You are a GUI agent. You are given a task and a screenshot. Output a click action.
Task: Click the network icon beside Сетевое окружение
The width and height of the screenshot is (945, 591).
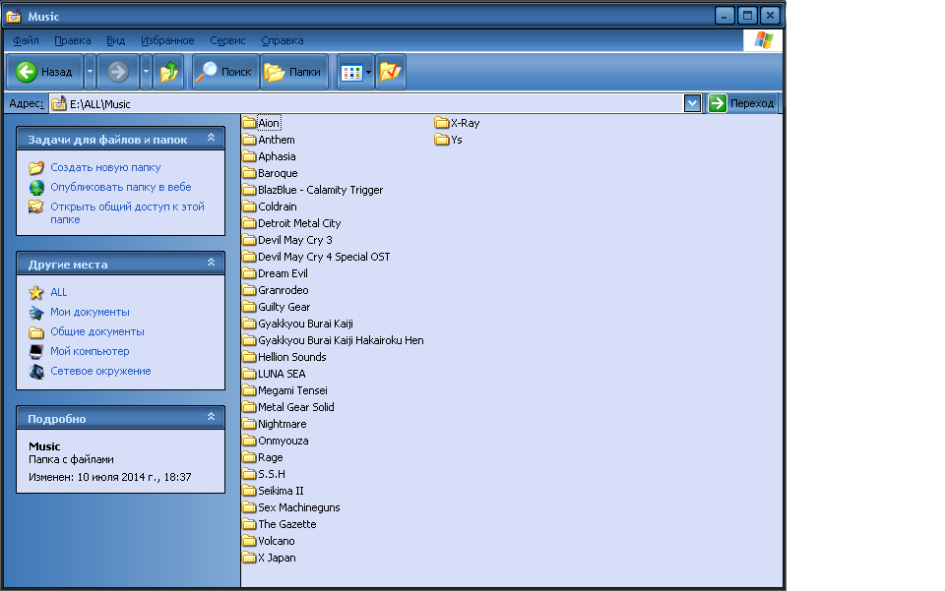click(x=36, y=372)
